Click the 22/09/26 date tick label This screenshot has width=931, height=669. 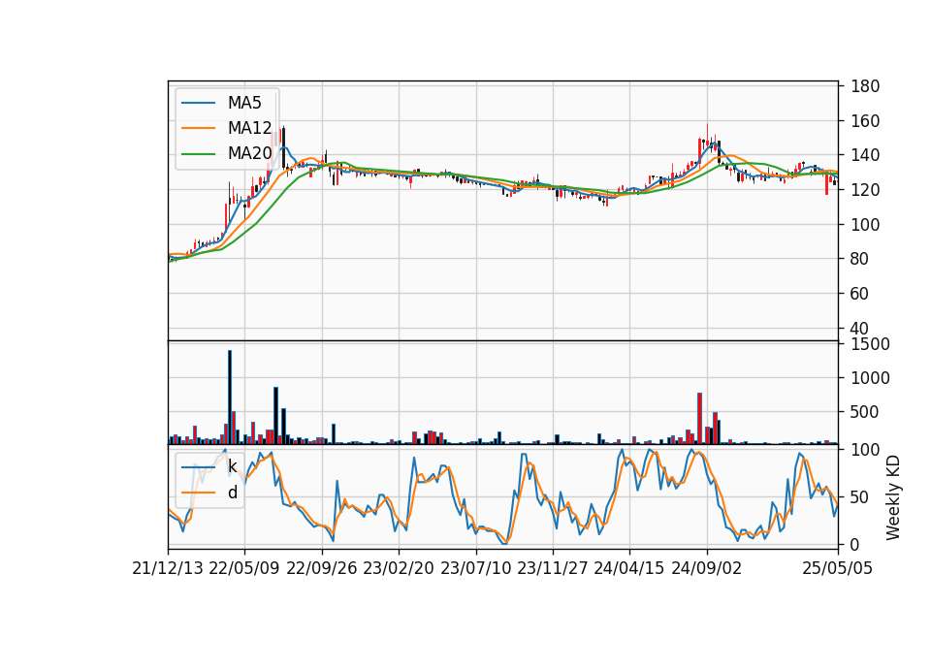pos(322,568)
